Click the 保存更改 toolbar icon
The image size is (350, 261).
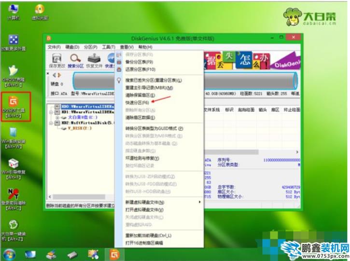(57, 61)
